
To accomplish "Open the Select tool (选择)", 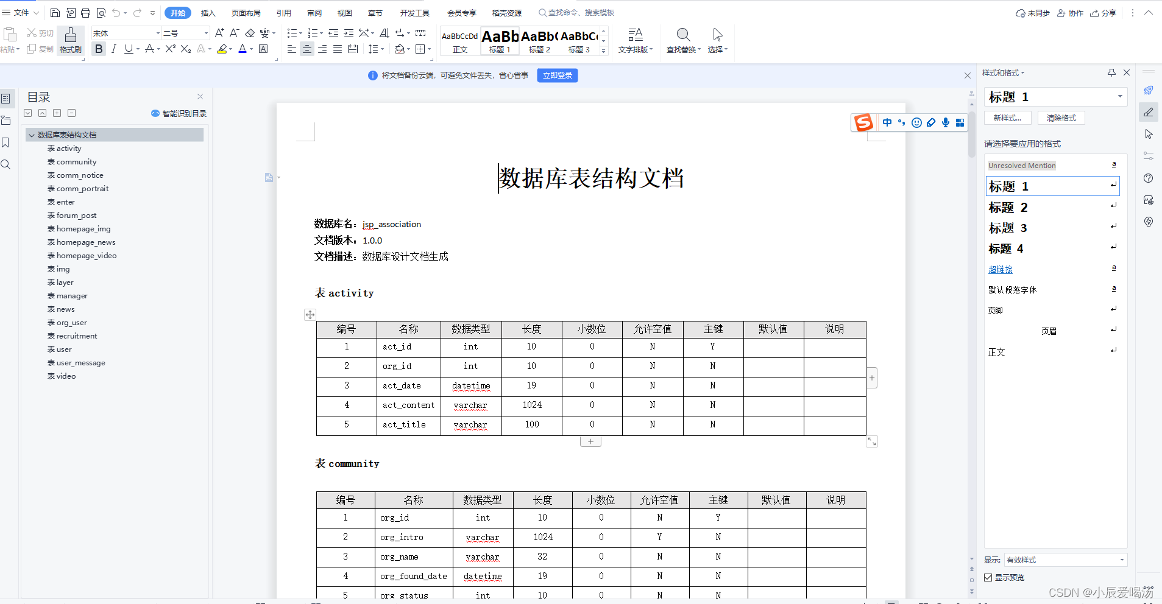I will coord(718,41).
